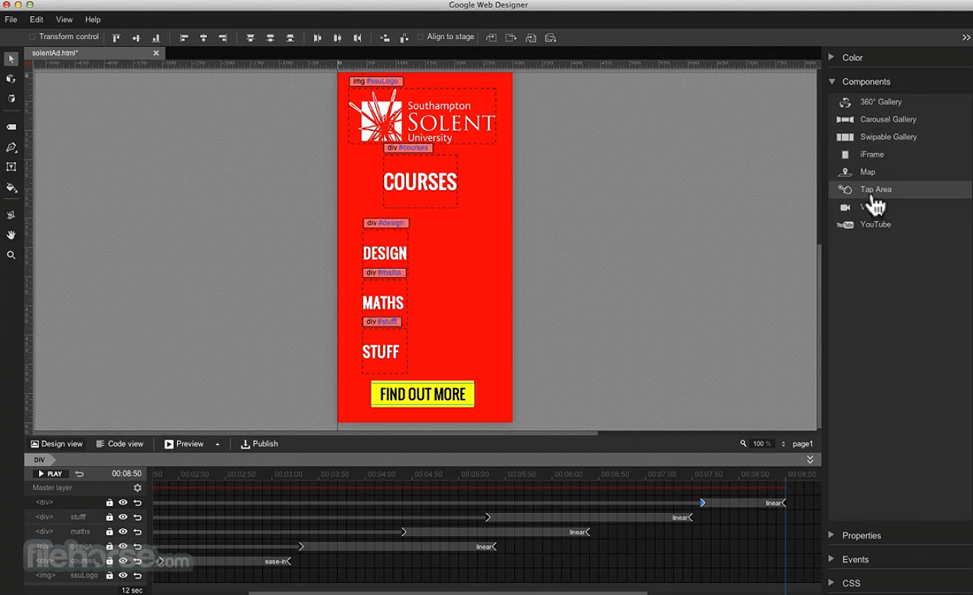Viewport: 973px width, 595px height.
Task: Select the Hand pan tool
Action: [x=11, y=235]
